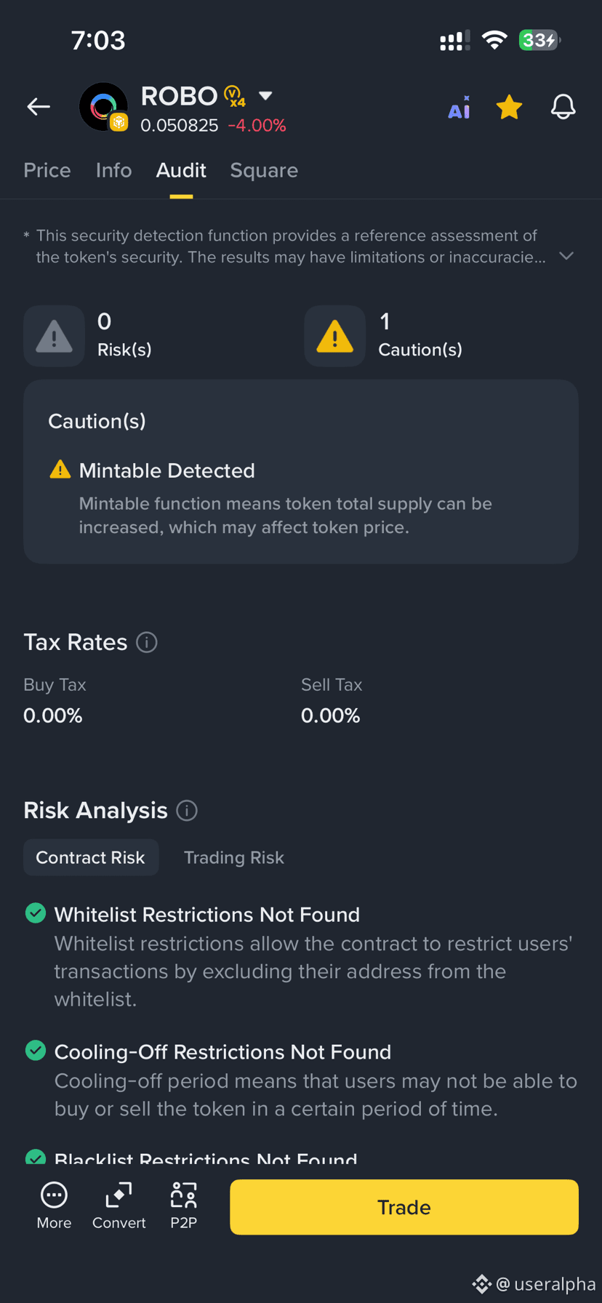The image size is (602, 1303).
Task: Tap the Tax Rates info icon
Action: 147,643
